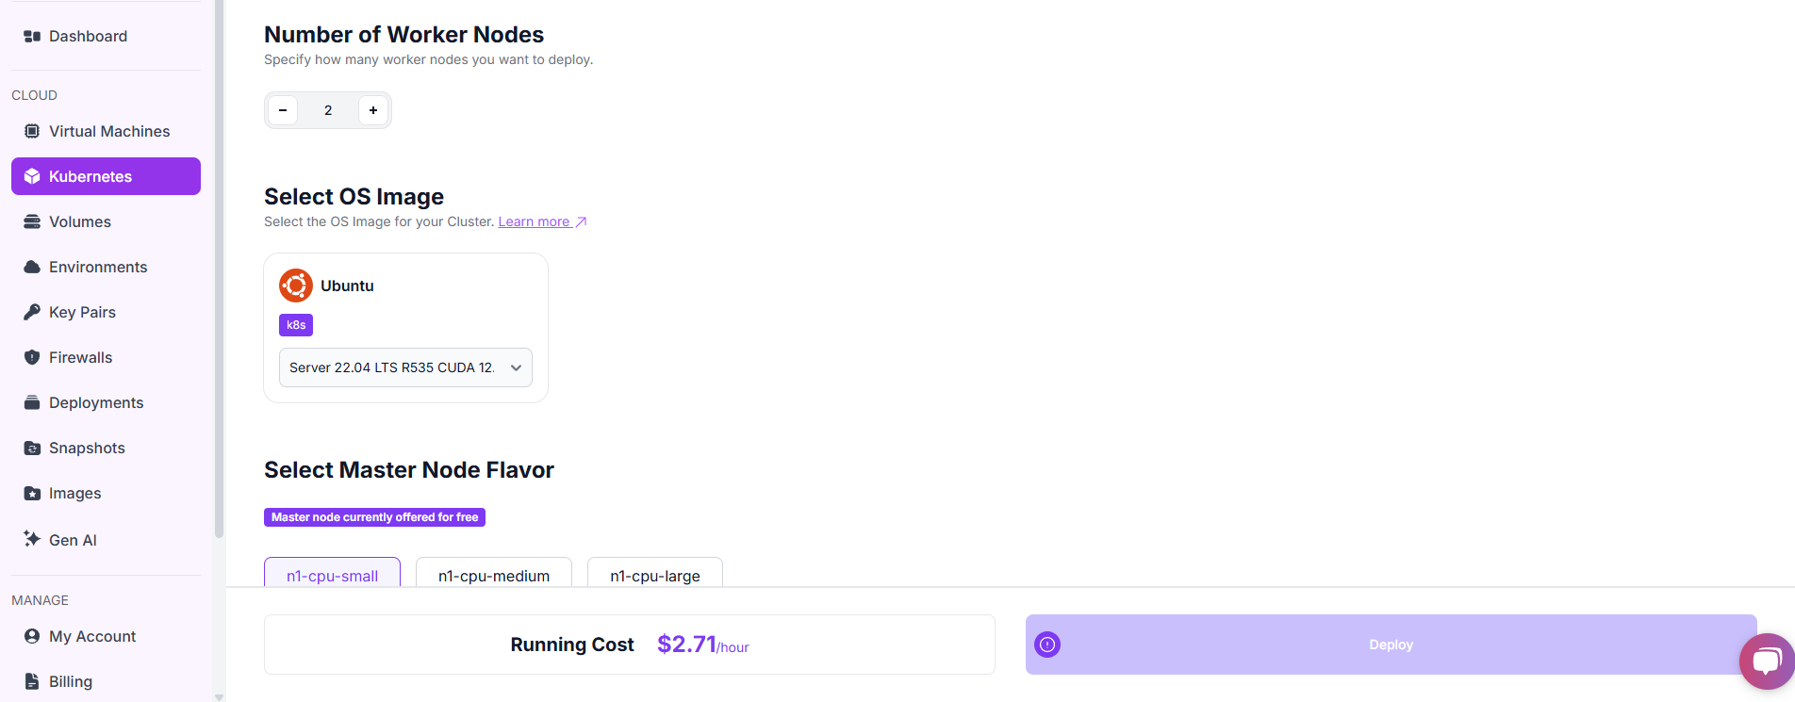Image resolution: width=1795 pixels, height=702 pixels.
Task: Click the Learn more link
Action: pyautogui.click(x=535, y=220)
